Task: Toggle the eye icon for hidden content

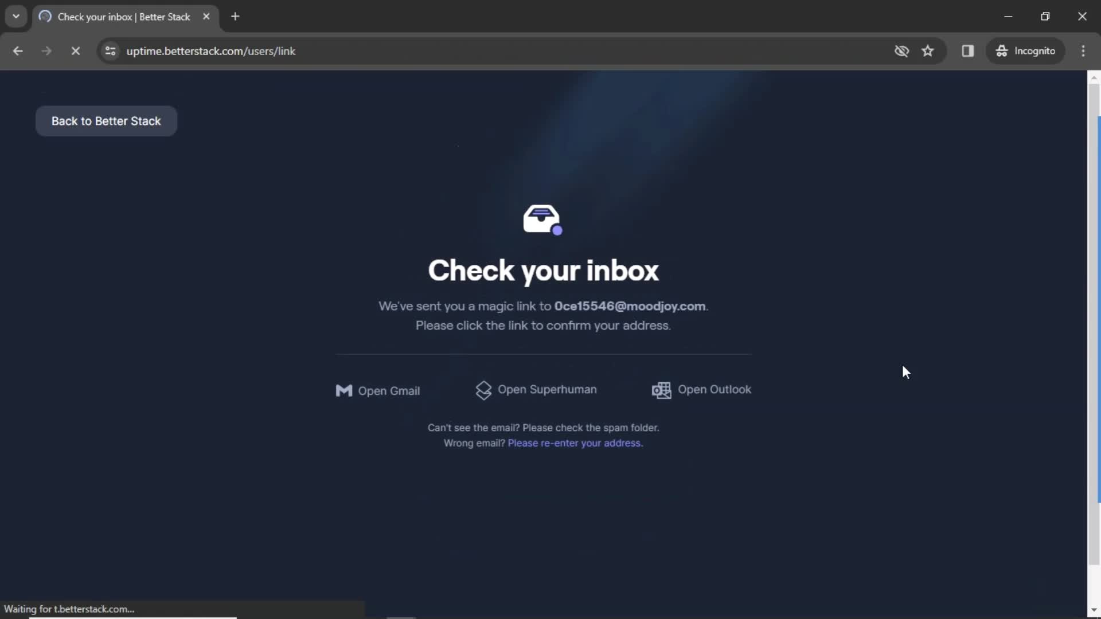Action: coord(901,50)
